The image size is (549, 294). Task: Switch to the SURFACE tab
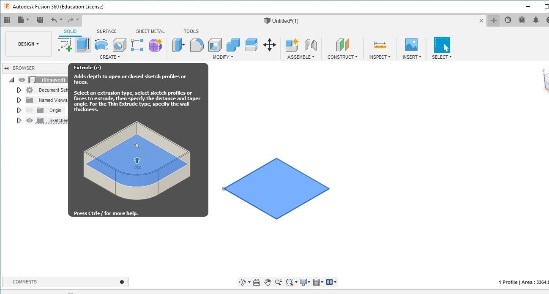pyautogui.click(x=107, y=31)
